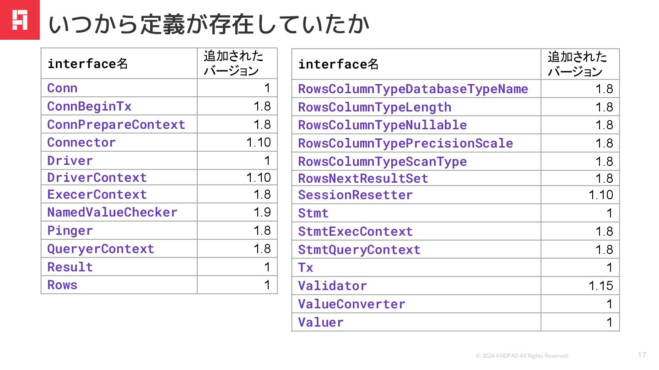This screenshot has height=370, width=659.
Task: Select the RowsColumnTypePrecisionScale link
Action: click(405, 143)
